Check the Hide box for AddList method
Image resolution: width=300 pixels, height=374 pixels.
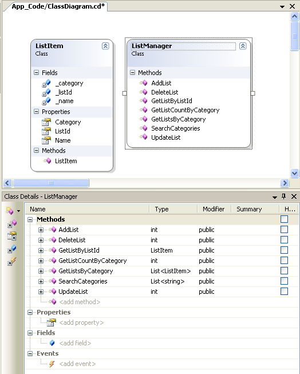284,230
